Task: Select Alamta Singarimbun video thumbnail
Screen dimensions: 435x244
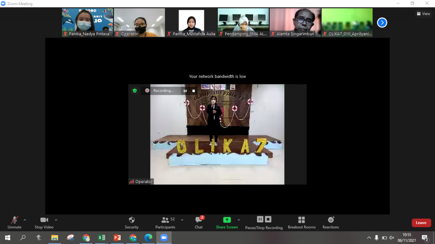Action: (x=295, y=22)
